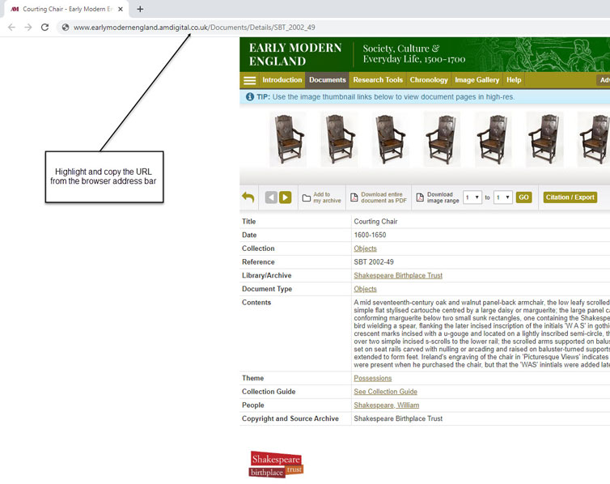The width and height of the screenshot is (610, 484).
Task: Click Add to my archive folder icon
Action: (x=307, y=197)
